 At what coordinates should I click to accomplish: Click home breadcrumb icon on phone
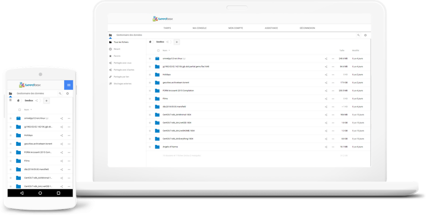[x=18, y=101]
